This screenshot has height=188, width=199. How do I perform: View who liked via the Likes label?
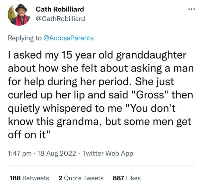(x=133, y=178)
